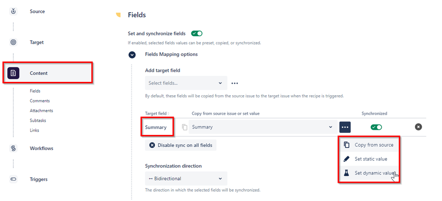The height and width of the screenshot is (201, 442).
Task: Click the Workflows step icon
Action: pos(13,148)
